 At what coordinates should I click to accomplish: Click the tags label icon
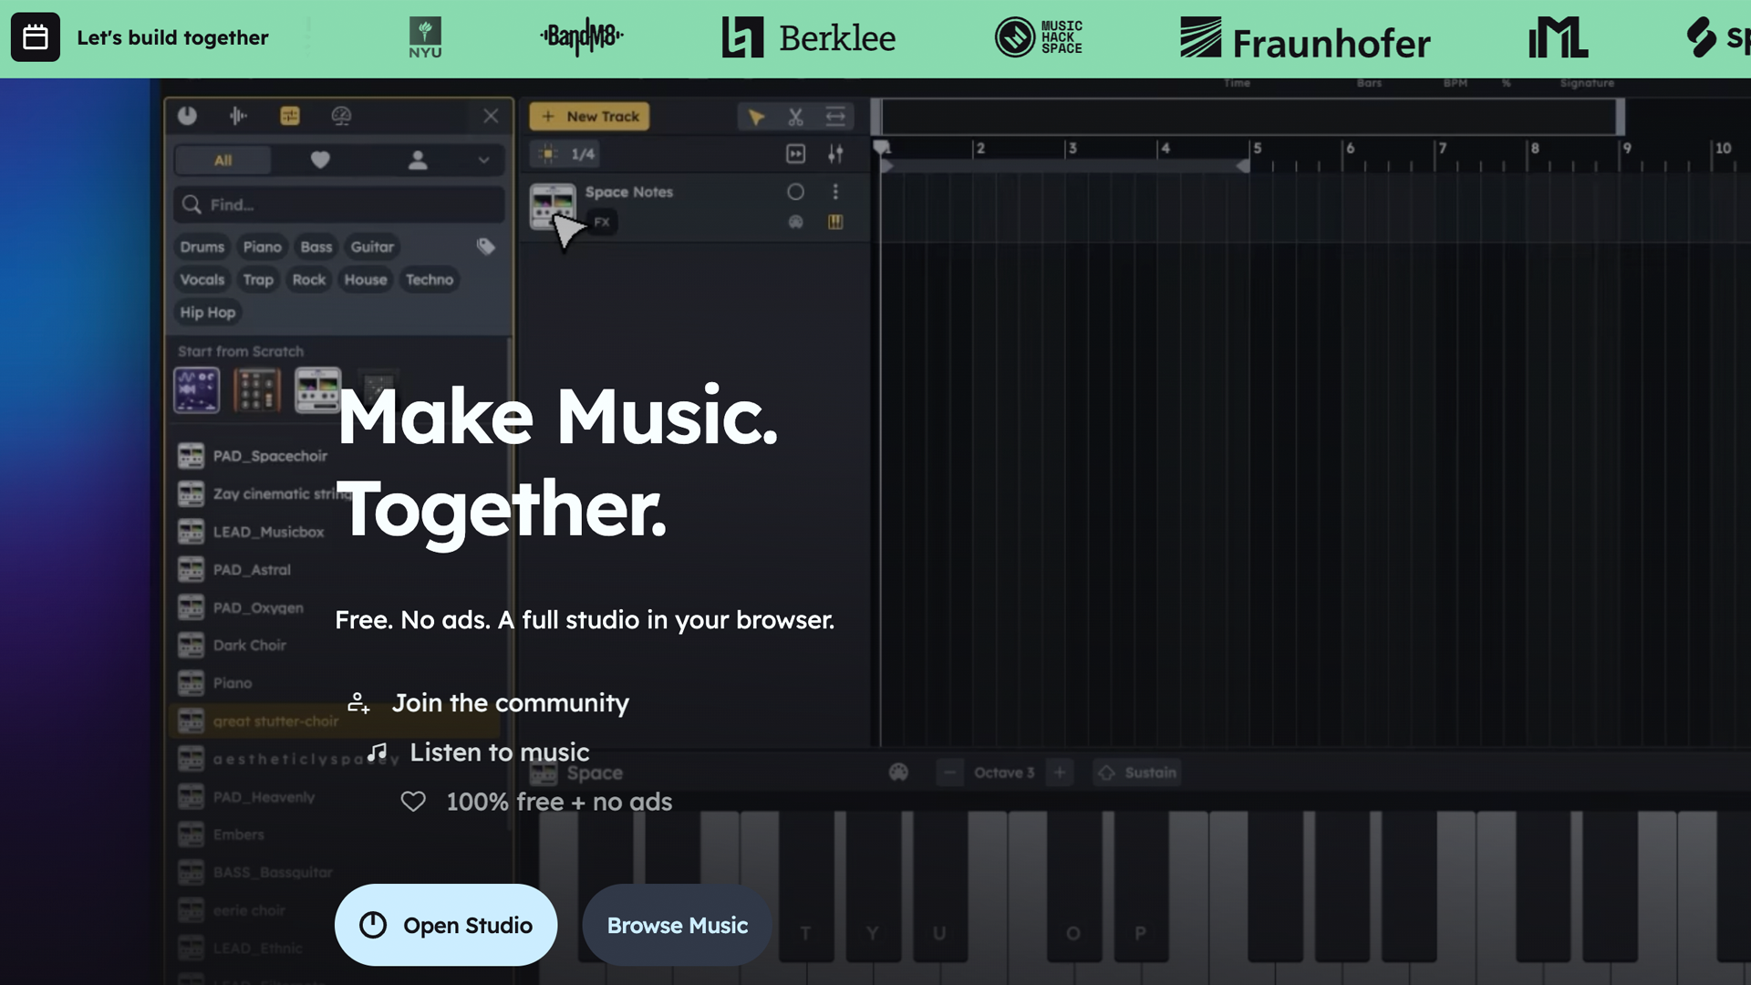coord(485,246)
